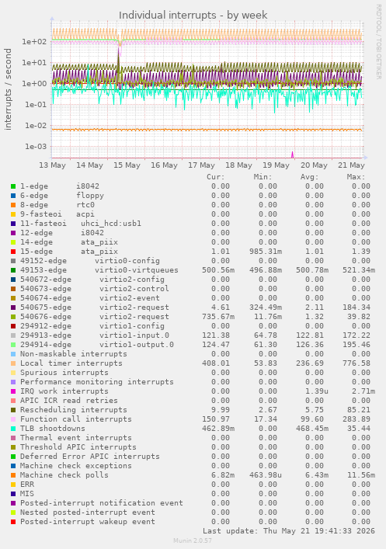Screen dimensions: 386x549
Task: Click the 15 May date on the x-axis
Action: point(127,165)
